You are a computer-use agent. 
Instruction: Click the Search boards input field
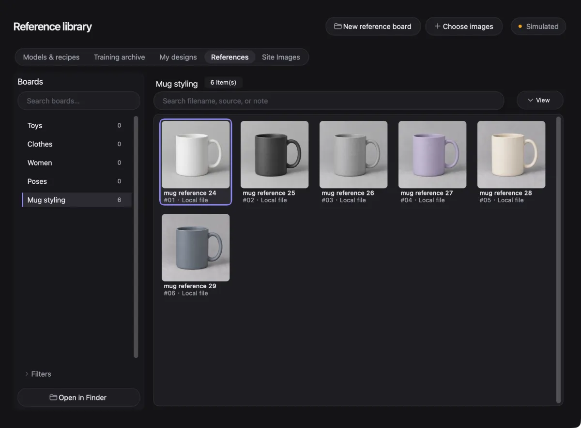[78, 101]
